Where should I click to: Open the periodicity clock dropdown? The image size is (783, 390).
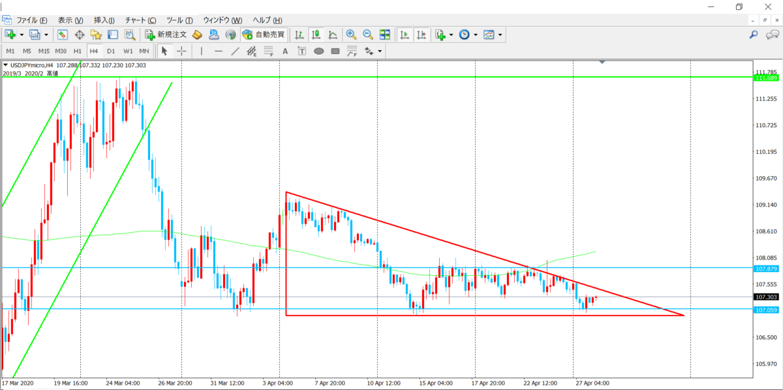pyautogui.click(x=476, y=35)
